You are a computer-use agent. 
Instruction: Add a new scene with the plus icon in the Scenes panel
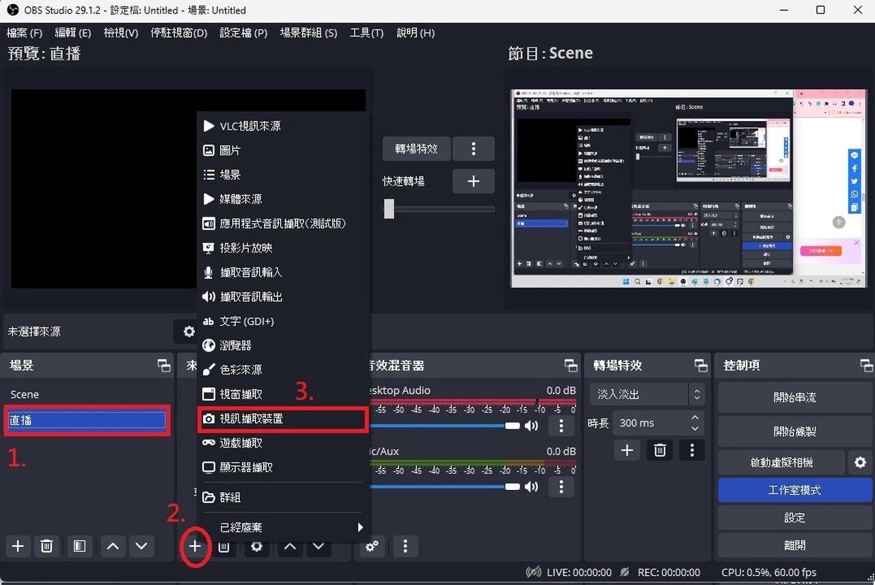[18, 546]
